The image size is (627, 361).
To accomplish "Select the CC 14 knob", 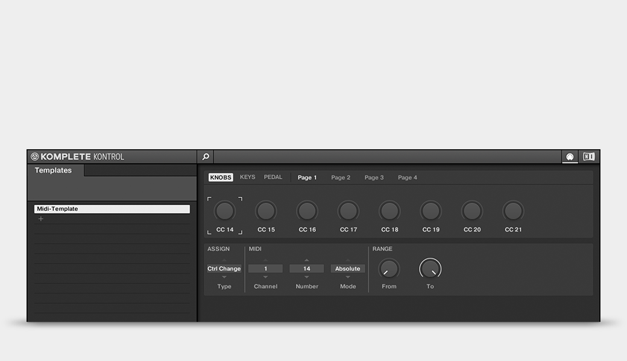I will (x=225, y=211).
